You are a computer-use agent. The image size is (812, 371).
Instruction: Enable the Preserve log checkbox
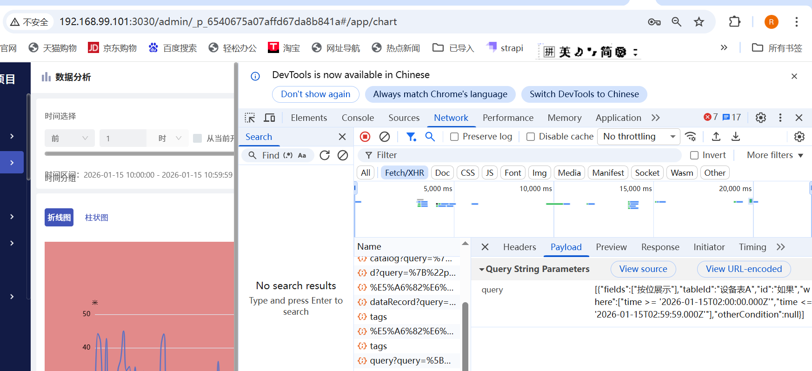[x=454, y=137]
